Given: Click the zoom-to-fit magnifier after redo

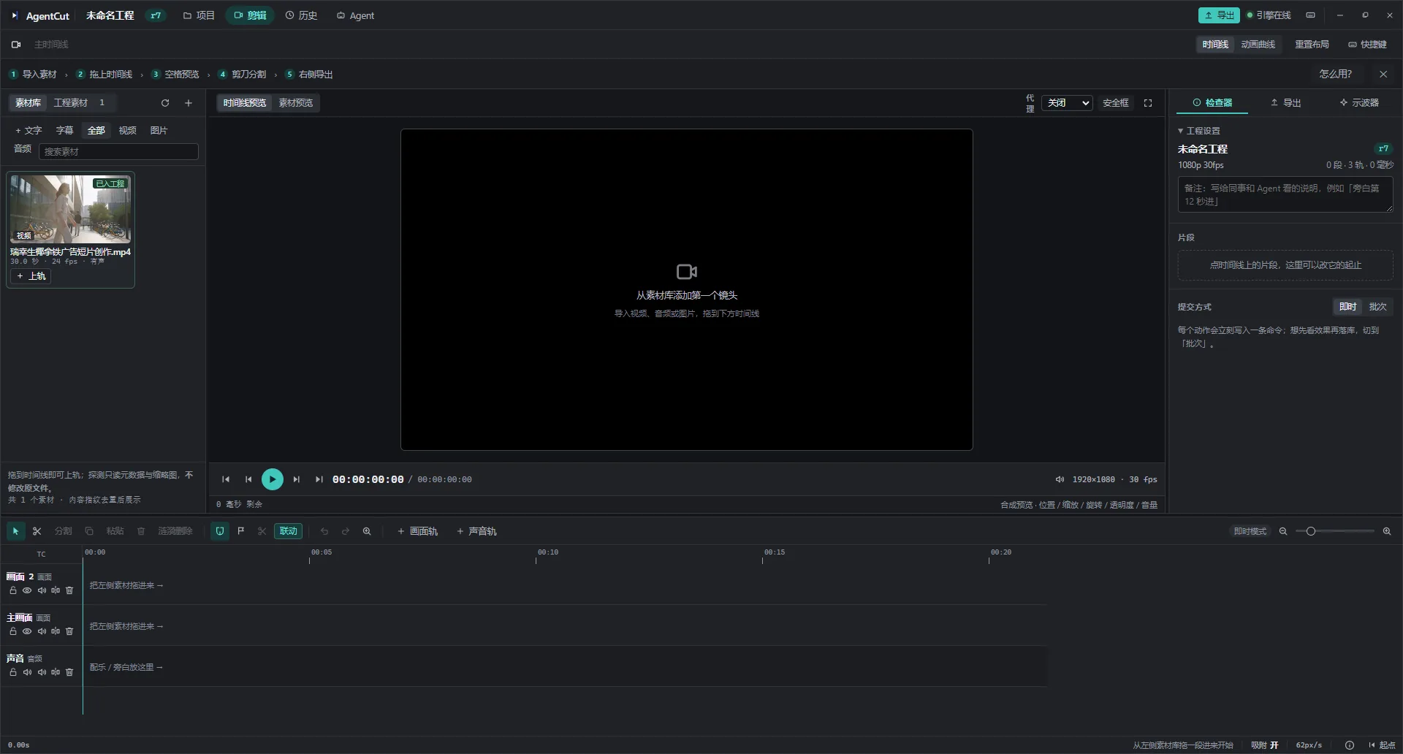Looking at the screenshot, I should coord(367,531).
